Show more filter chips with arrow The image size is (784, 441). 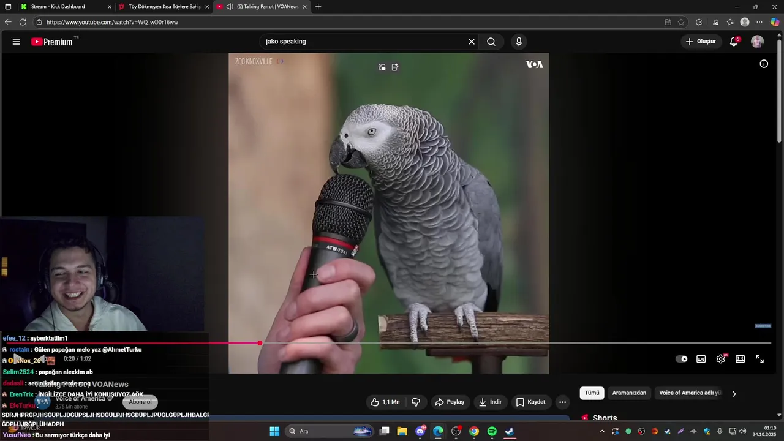pyautogui.click(x=734, y=394)
